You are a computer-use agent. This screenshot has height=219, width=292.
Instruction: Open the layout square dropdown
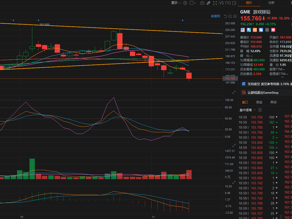tap(193, 3)
